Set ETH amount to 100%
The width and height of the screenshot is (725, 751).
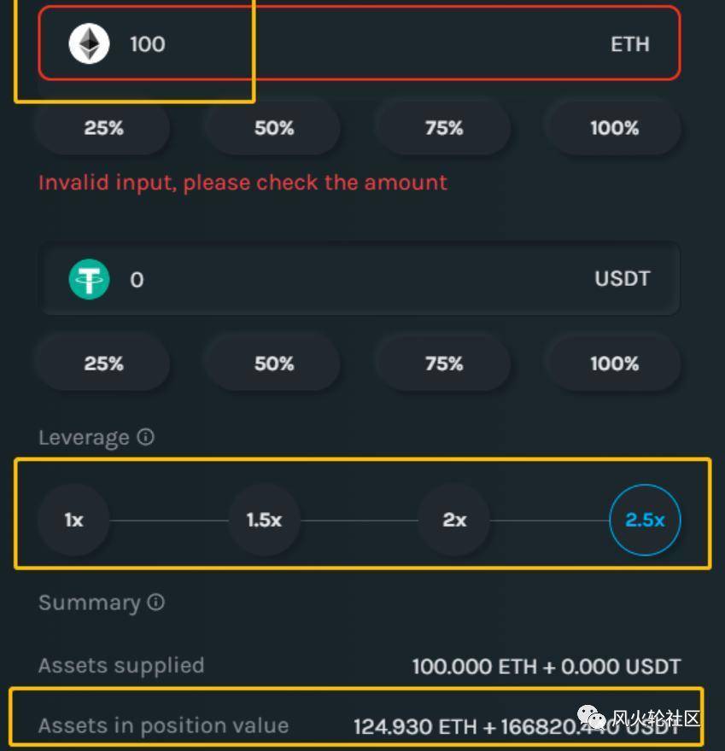(x=614, y=128)
